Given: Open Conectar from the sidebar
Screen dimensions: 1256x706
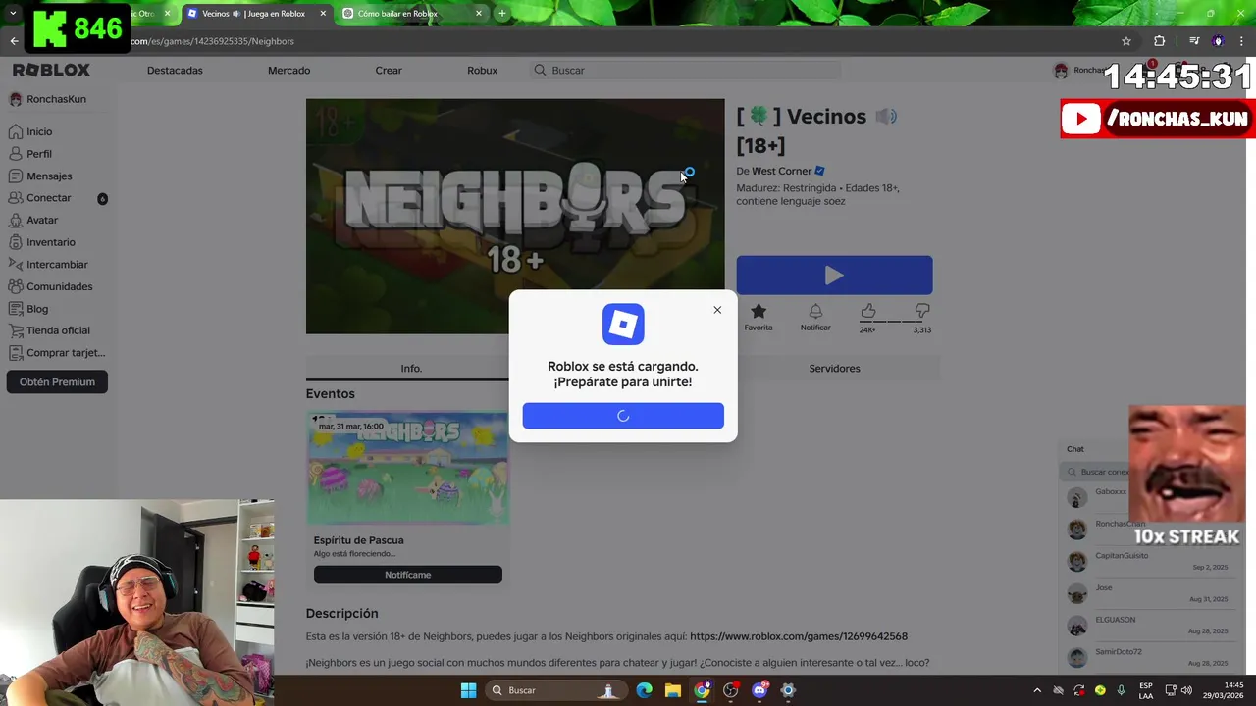Looking at the screenshot, I should [x=40, y=198].
